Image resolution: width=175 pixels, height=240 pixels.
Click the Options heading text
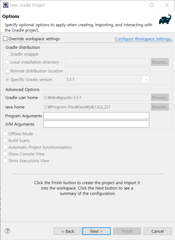coord(11,16)
